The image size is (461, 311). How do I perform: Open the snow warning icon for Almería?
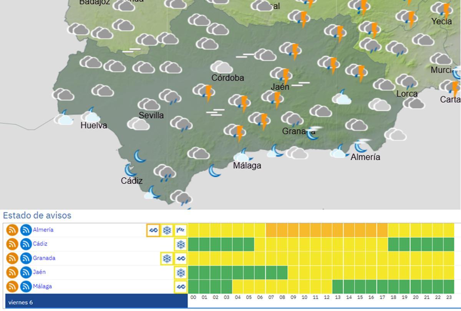[x=167, y=230]
